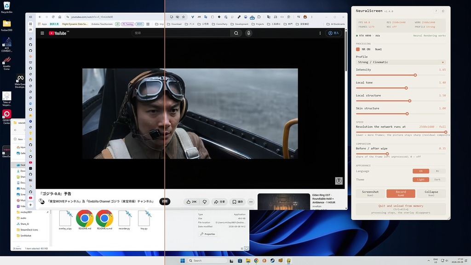The width and height of the screenshot is (471, 265).
Task: Click Quit and unload from memory
Action: click(x=401, y=209)
